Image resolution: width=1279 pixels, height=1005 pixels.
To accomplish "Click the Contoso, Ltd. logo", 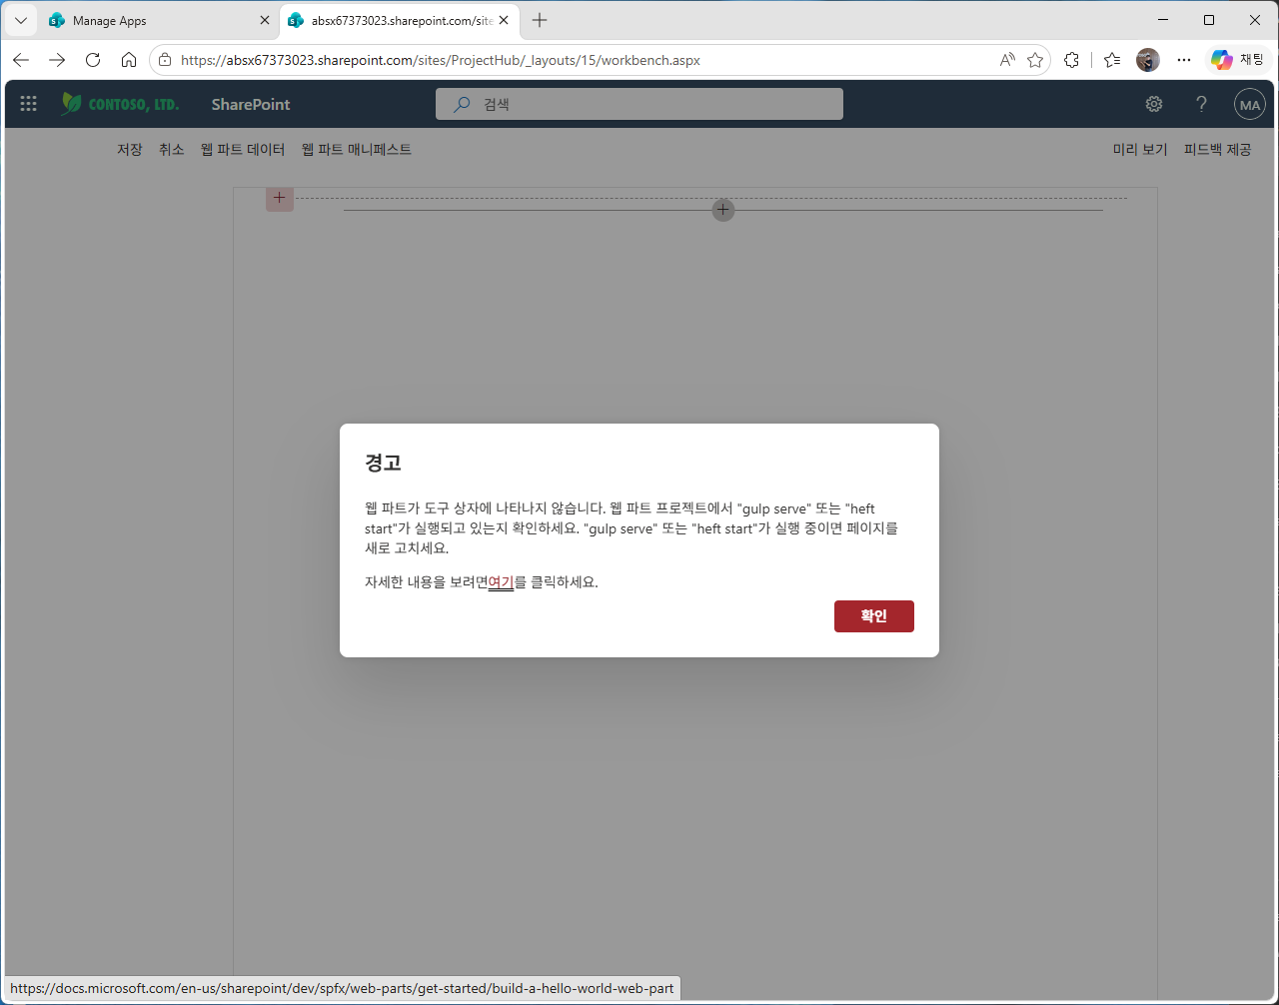I will pos(120,104).
